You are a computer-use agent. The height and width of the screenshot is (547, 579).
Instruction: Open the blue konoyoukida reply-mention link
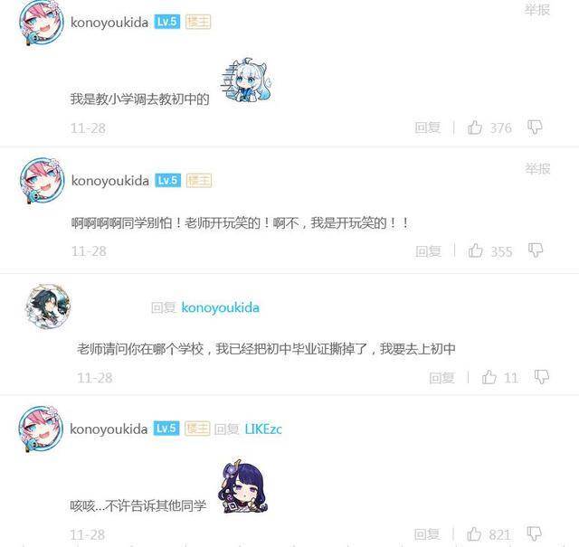pos(221,307)
